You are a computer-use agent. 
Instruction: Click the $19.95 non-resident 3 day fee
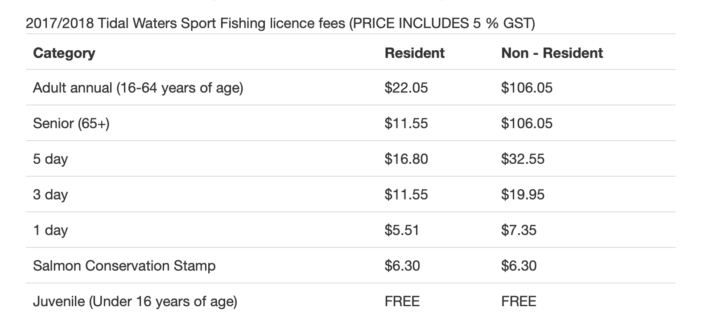point(522,194)
